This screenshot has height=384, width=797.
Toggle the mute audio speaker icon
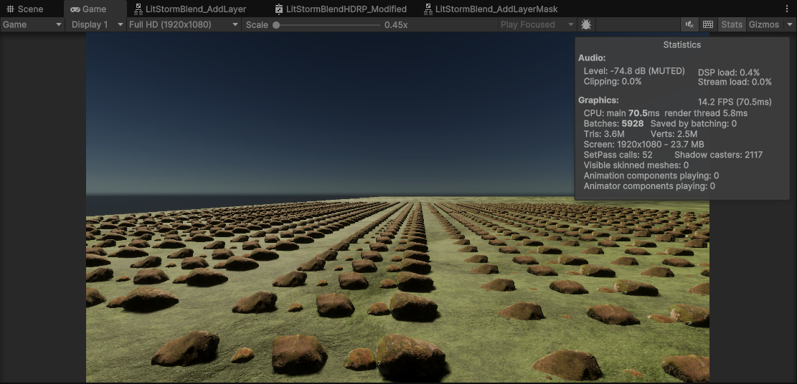pos(689,24)
